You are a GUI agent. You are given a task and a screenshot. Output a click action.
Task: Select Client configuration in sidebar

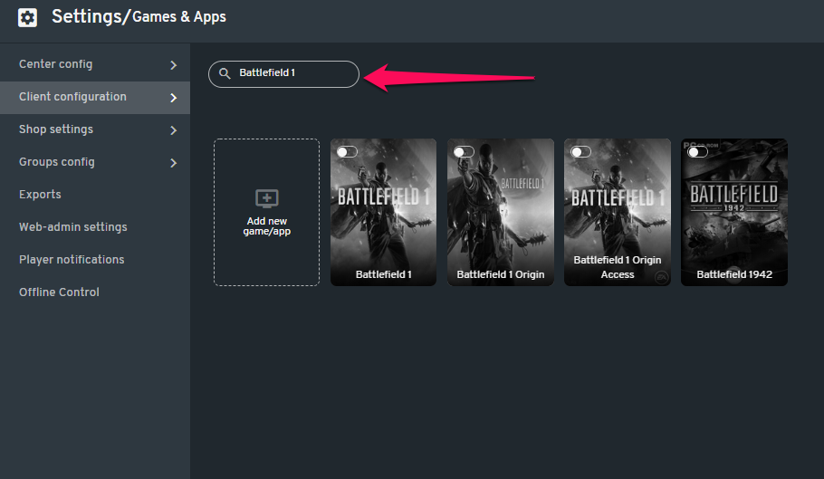pyautogui.click(x=95, y=97)
